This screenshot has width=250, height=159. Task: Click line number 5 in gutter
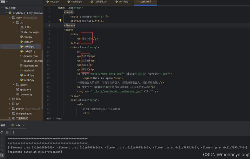[49, 25]
